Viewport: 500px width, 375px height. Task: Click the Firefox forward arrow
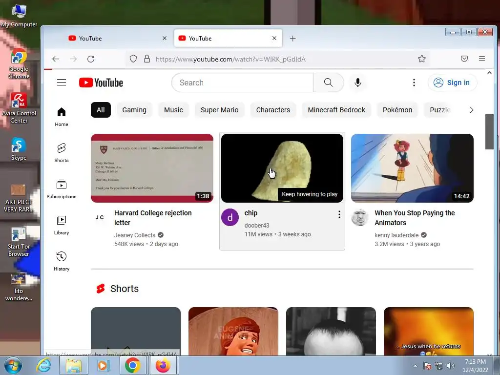(x=73, y=59)
